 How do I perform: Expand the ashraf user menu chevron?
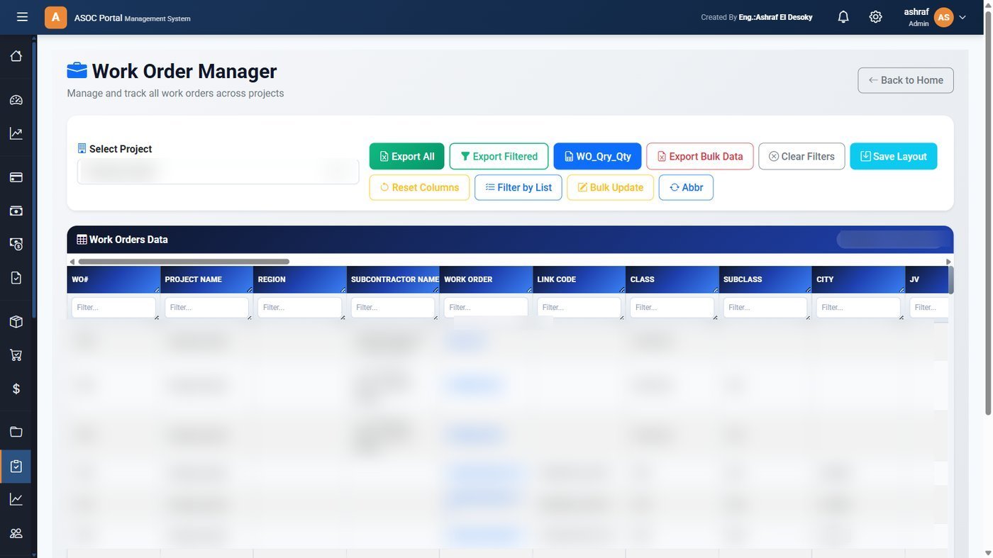(x=963, y=18)
